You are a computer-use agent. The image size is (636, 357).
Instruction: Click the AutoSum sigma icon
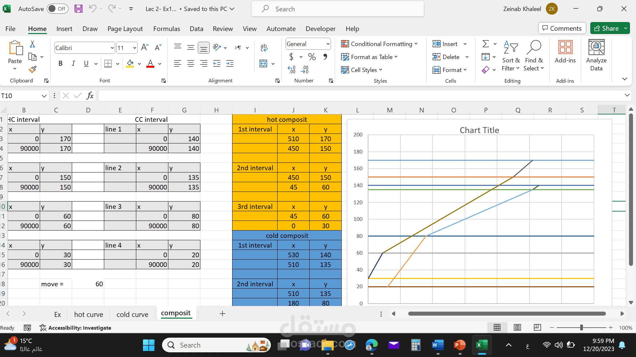(486, 44)
